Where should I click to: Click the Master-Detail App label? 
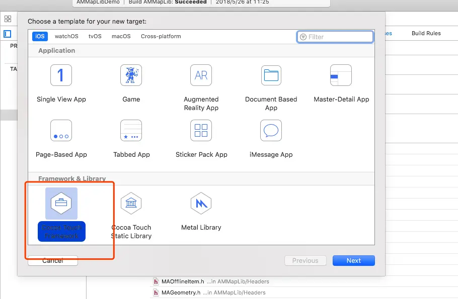tap(341, 99)
